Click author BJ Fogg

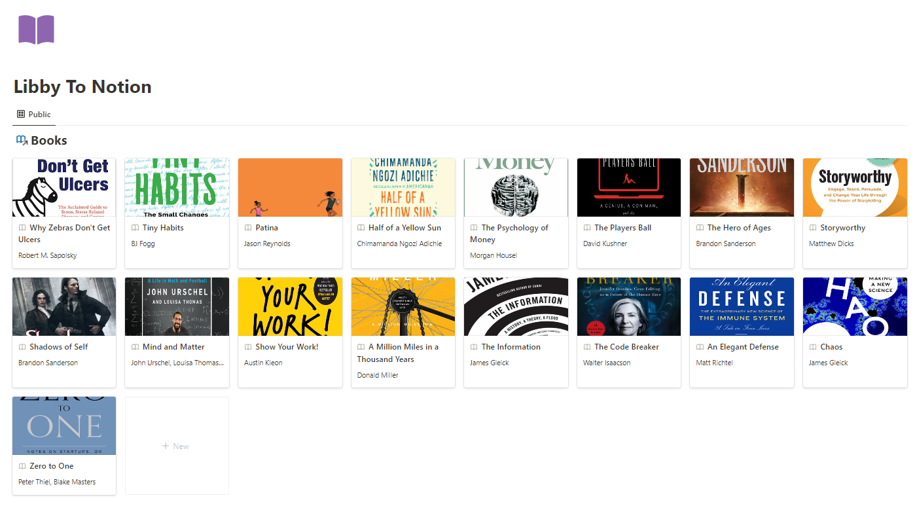click(143, 244)
